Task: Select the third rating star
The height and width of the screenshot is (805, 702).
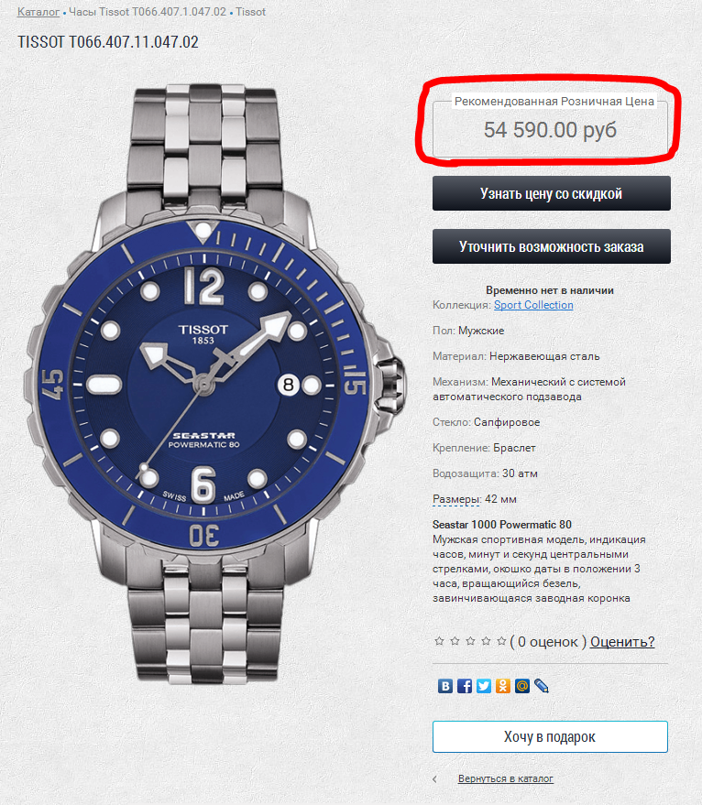Action: (470, 641)
